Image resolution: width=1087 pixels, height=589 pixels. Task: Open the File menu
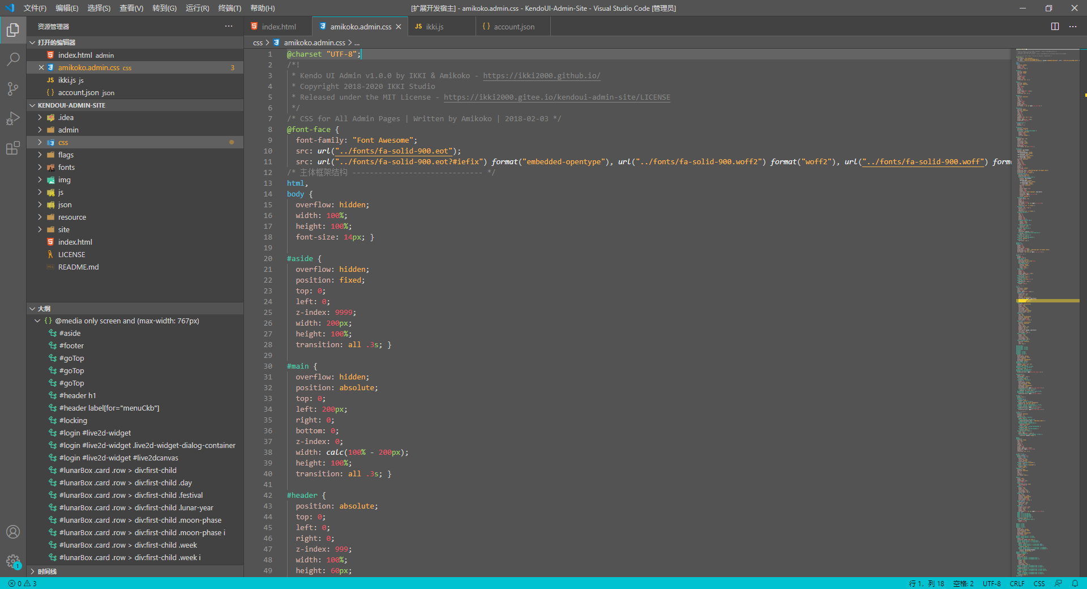pos(35,8)
